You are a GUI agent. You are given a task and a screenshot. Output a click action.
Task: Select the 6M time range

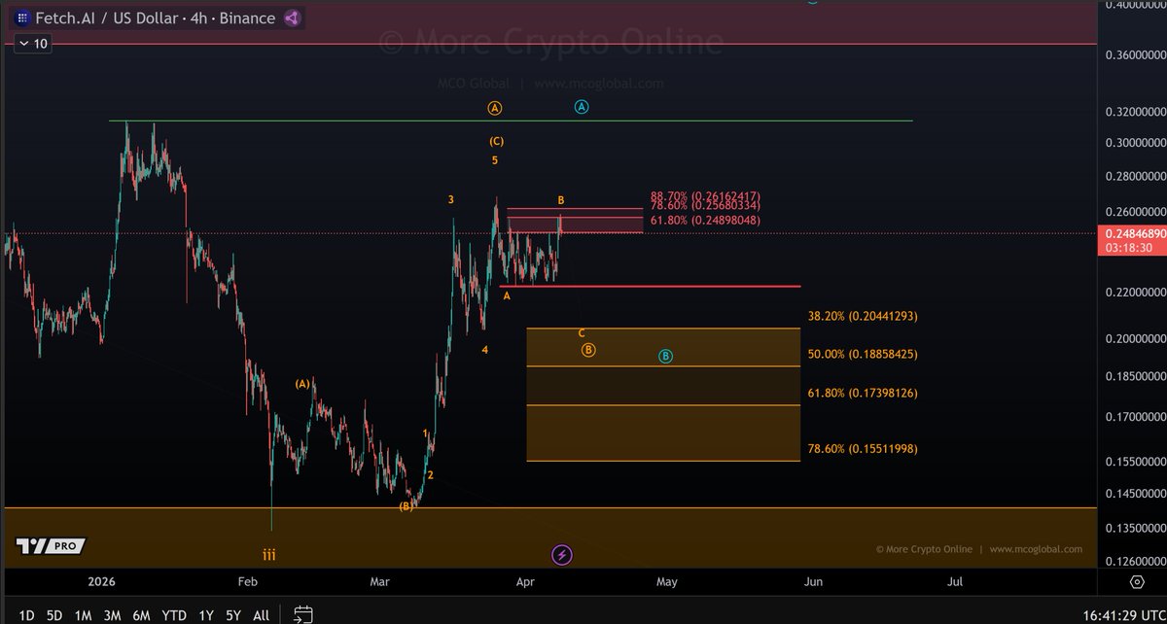pyautogui.click(x=142, y=615)
